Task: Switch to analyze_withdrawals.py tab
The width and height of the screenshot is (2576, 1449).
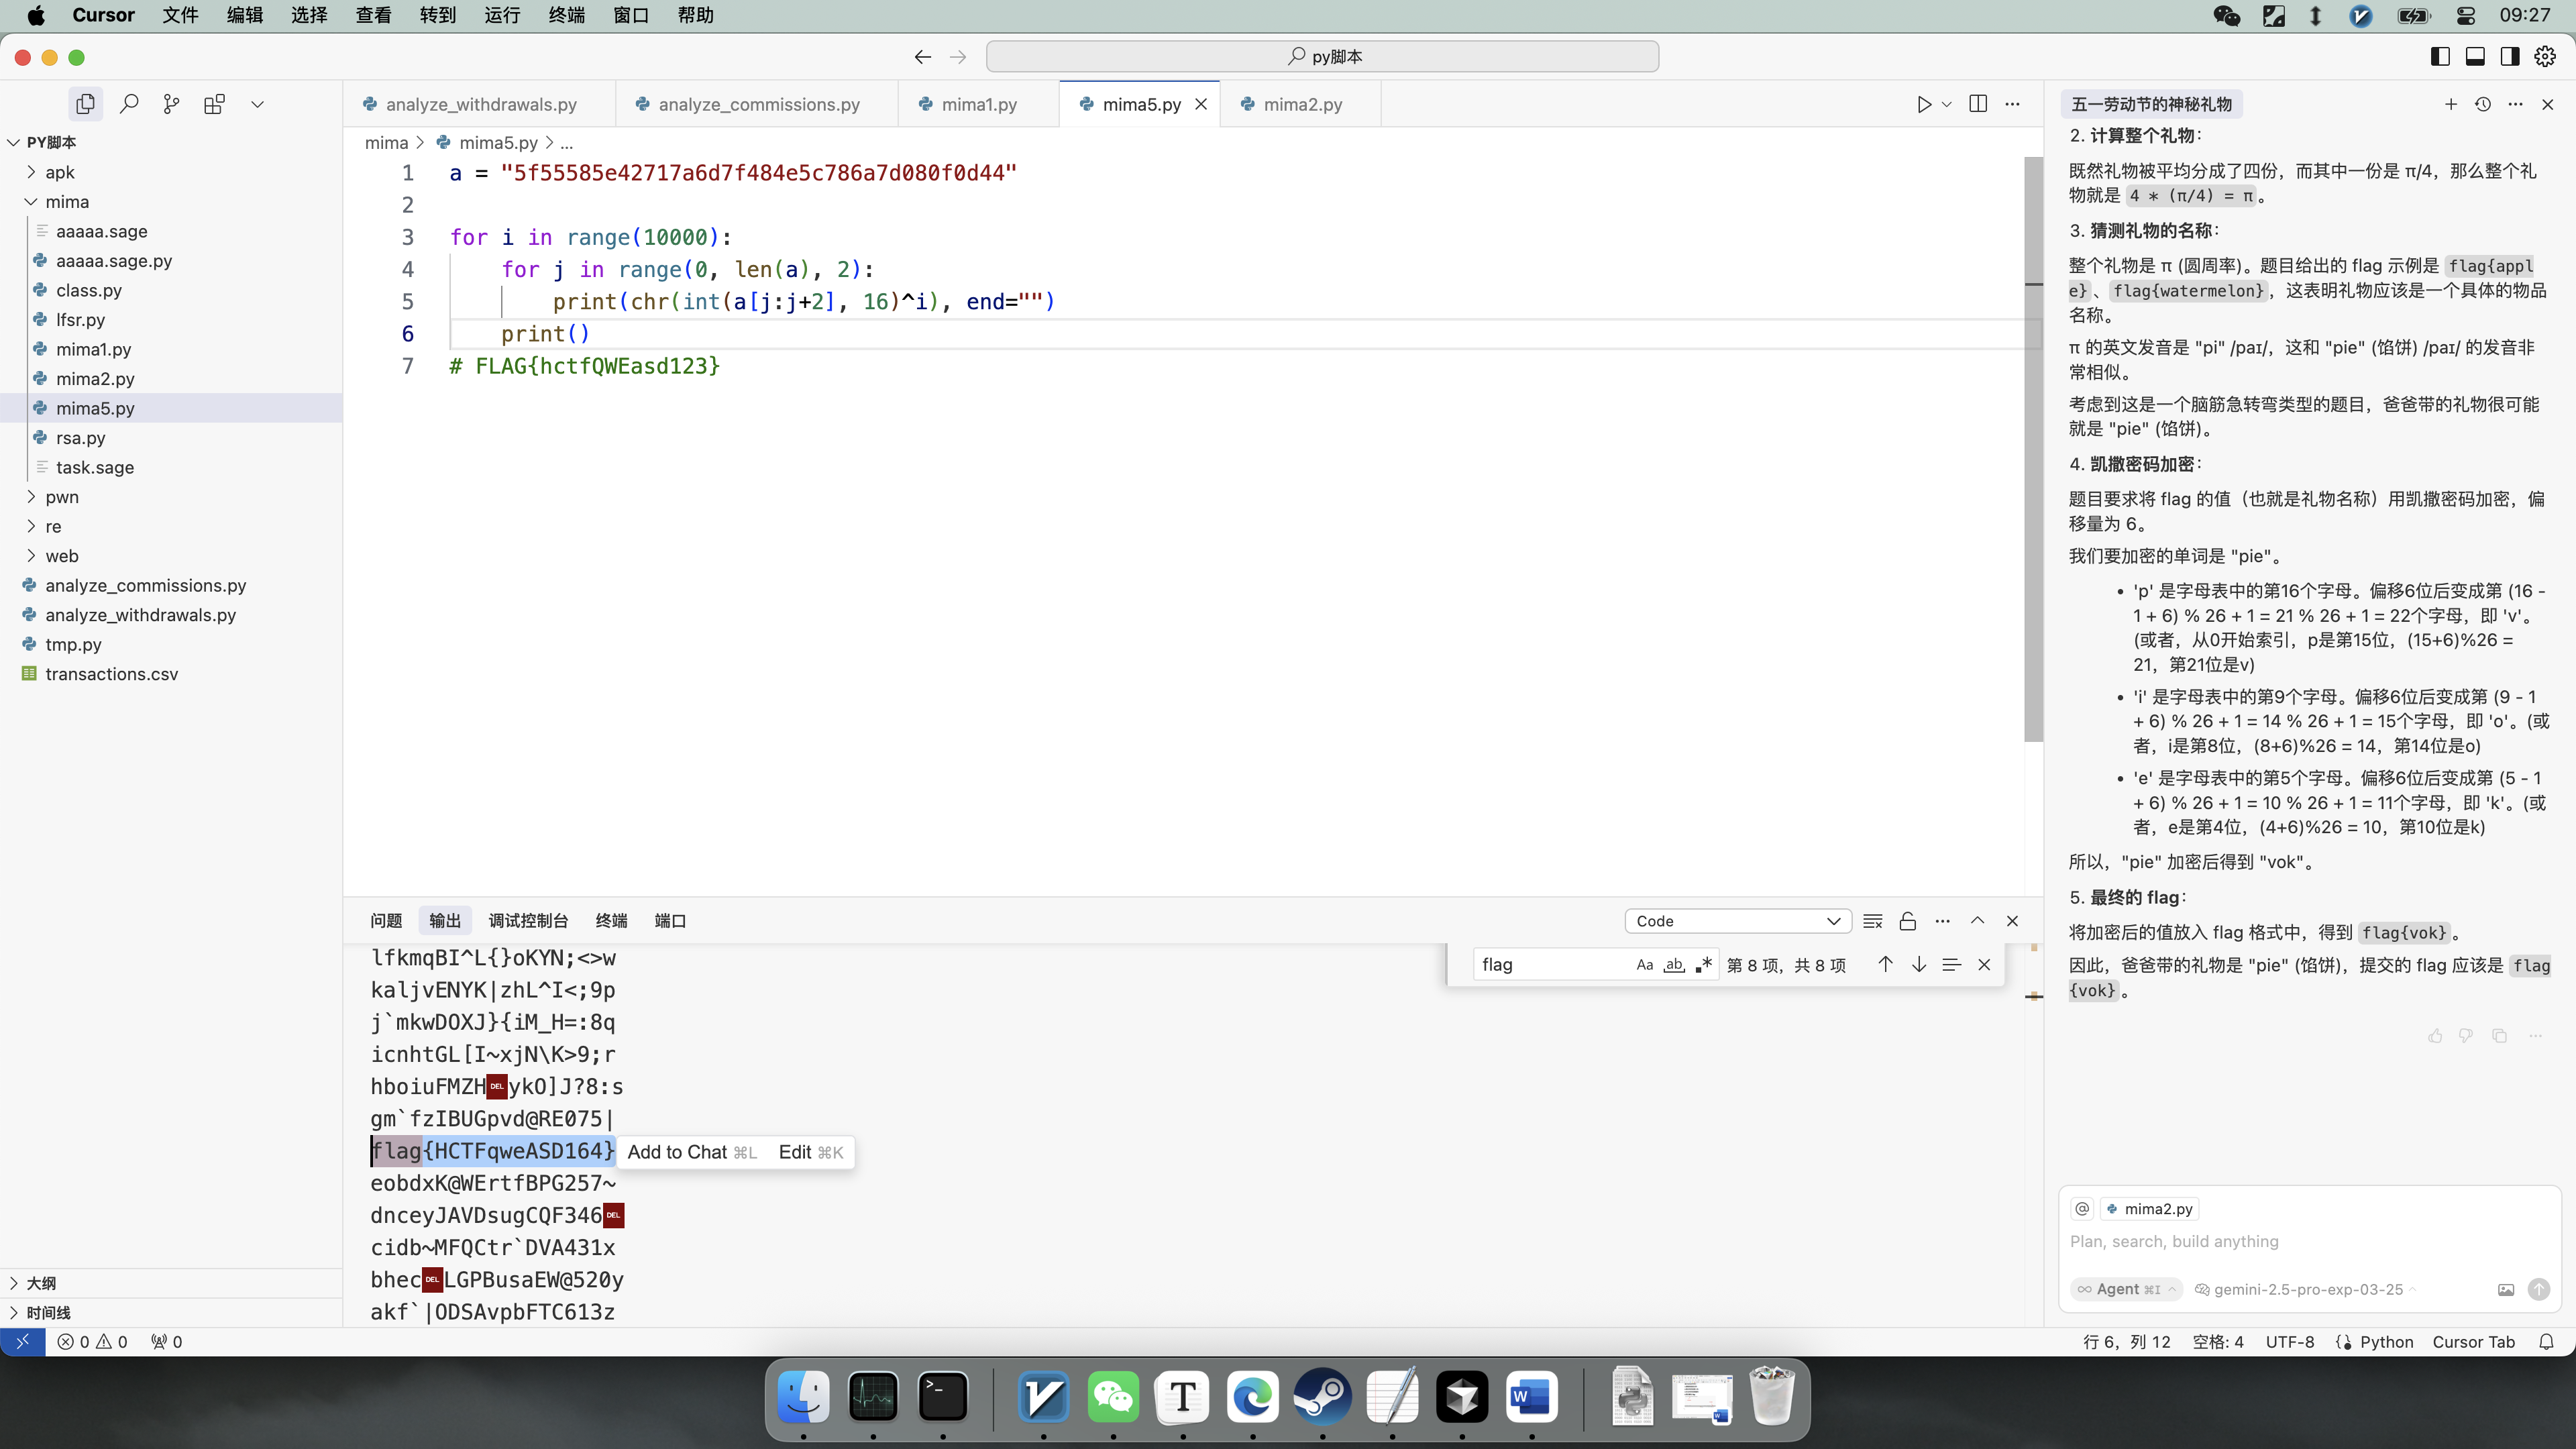Action: [x=480, y=104]
